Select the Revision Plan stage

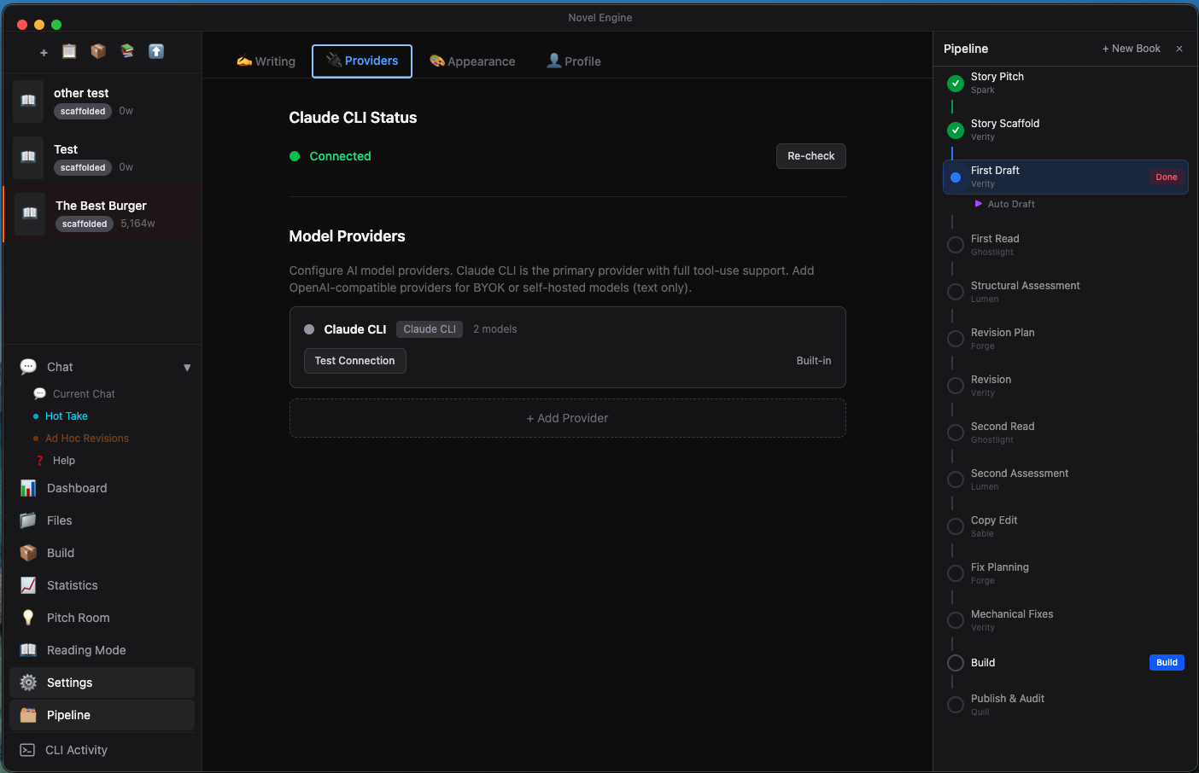click(1066, 339)
